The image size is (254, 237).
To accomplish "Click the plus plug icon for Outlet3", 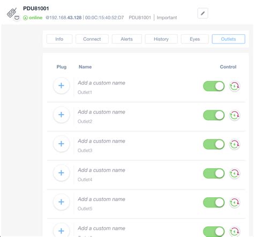I will pos(61,144).
